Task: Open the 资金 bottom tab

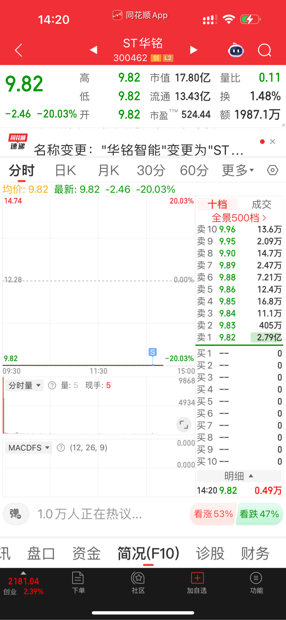Action: 86,553
